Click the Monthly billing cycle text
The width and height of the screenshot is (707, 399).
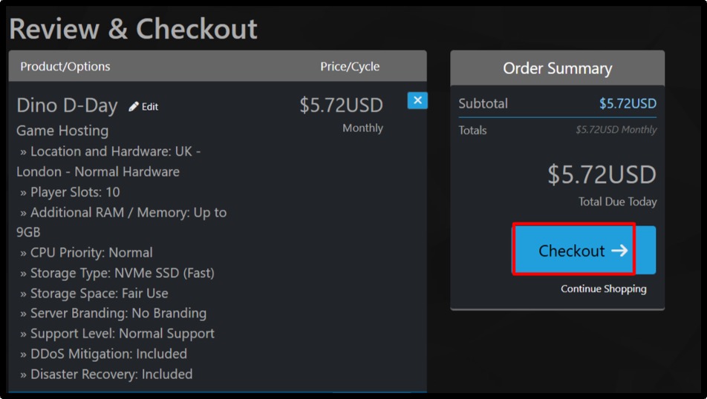click(362, 128)
